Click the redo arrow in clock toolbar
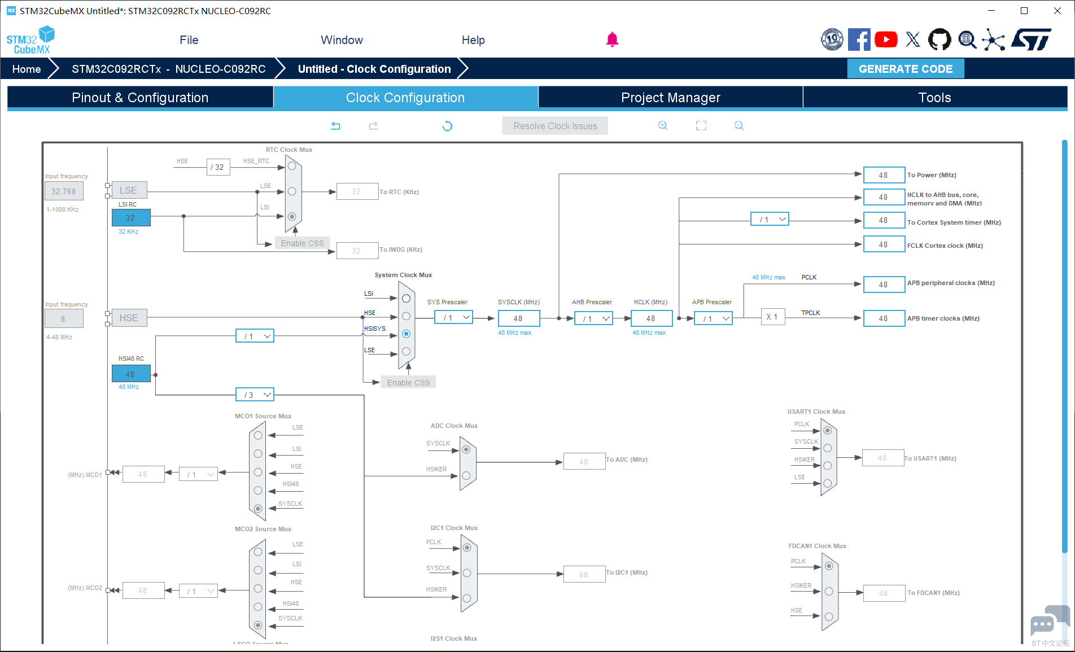The height and width of the screenshot is (652, 1075). pos(373,126)
